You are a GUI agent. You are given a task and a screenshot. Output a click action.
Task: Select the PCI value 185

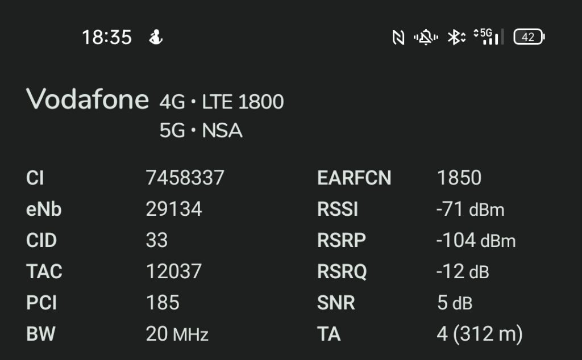[163, 303]
